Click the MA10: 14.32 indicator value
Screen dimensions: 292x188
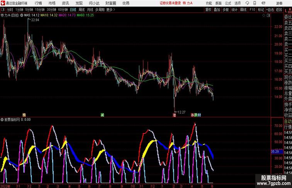49,15
